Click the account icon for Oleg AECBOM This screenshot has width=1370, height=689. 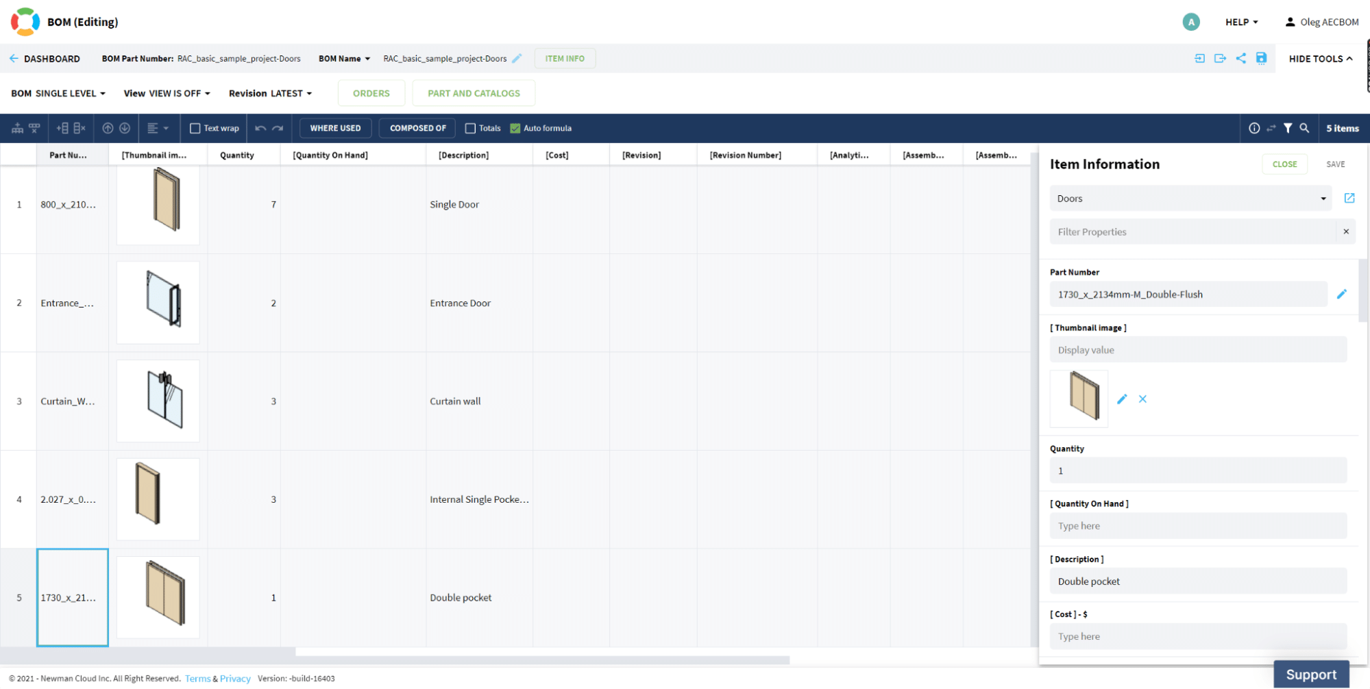pos(1290,22)
